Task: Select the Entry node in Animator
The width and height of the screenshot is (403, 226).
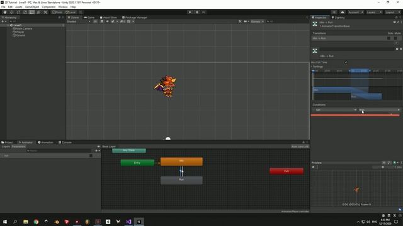Action: coord(137,163)
